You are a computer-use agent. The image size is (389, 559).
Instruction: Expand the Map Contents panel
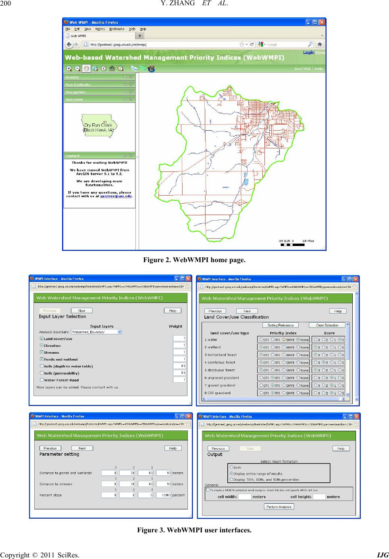point(125,85)
